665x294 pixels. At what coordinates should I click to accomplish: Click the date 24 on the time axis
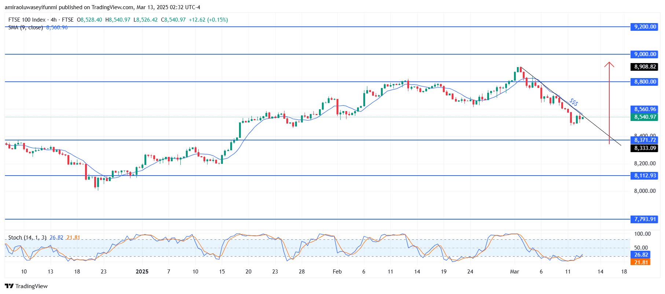point(470,272)
